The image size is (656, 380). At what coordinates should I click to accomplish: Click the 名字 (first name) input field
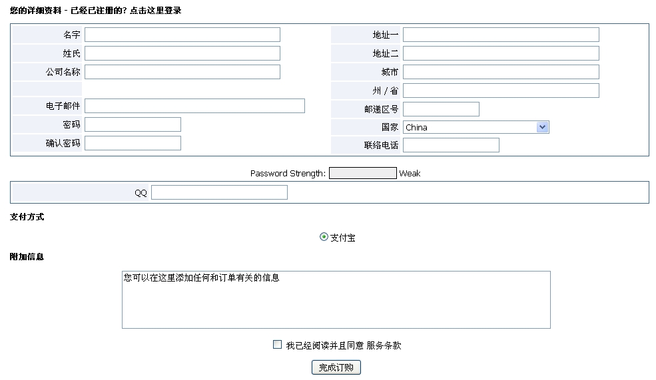[x=182, y=35]
